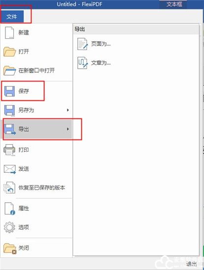The image size is (204, 270).
Task: Click the 属性 document info icon
Action: [x=10, y=209]
